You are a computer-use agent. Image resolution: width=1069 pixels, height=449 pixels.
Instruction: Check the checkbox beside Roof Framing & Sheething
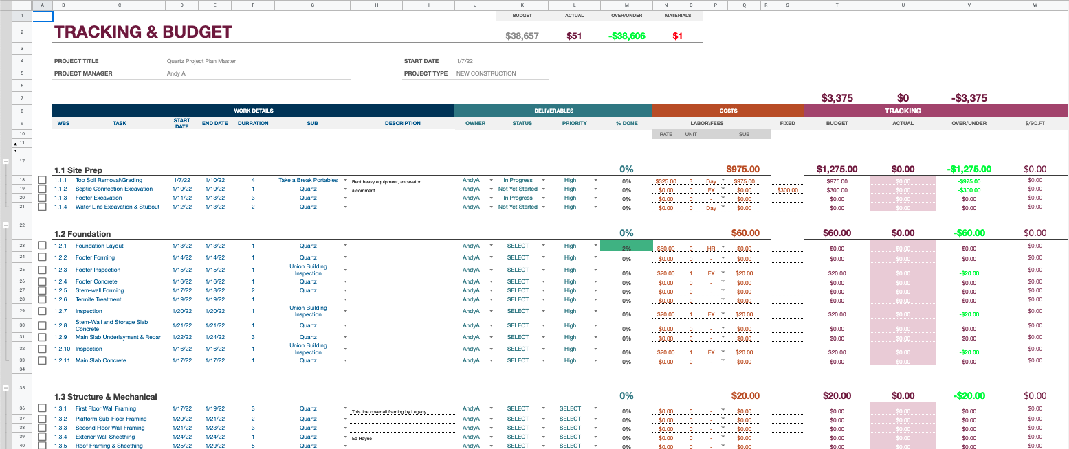42,446
